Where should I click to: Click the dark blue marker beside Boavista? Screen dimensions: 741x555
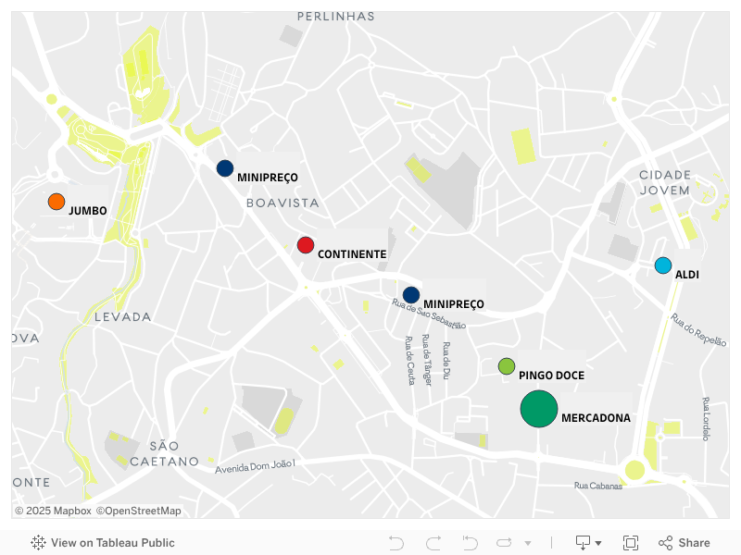click(x=225, y=168)
